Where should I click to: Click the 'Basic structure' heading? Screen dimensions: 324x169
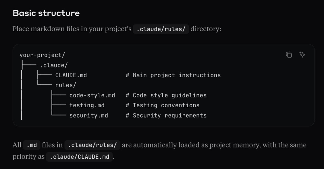(x=46, y=13)
